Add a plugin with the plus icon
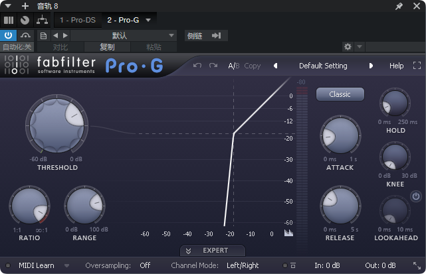The width and height of the screenshot is (426, 274). click(25, 6)
